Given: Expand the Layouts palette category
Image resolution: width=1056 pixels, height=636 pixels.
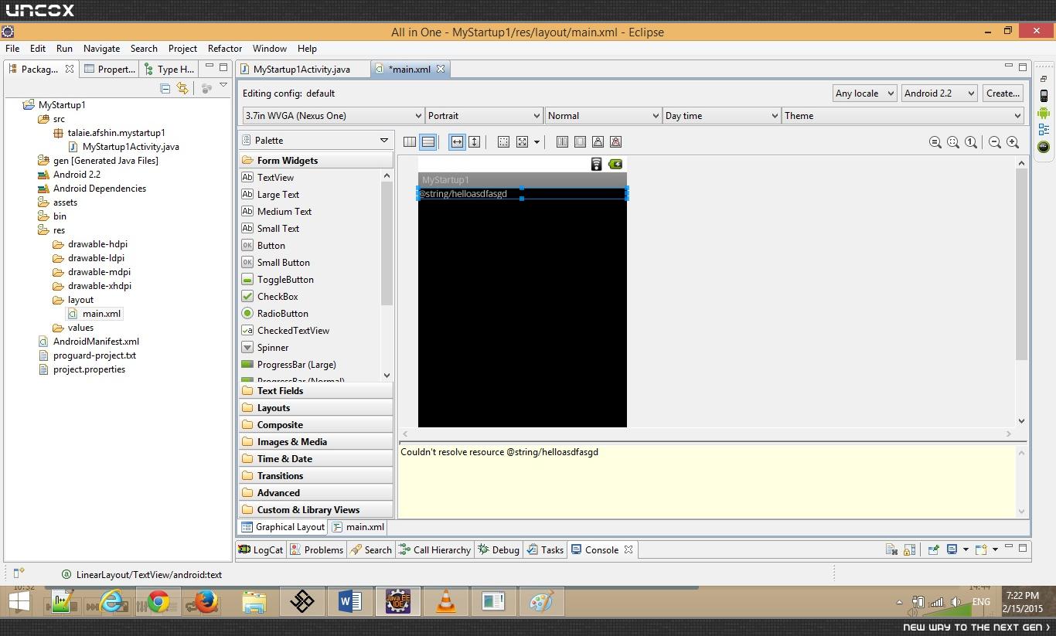Looking at the screenshot, I should (x=316, y=408).
